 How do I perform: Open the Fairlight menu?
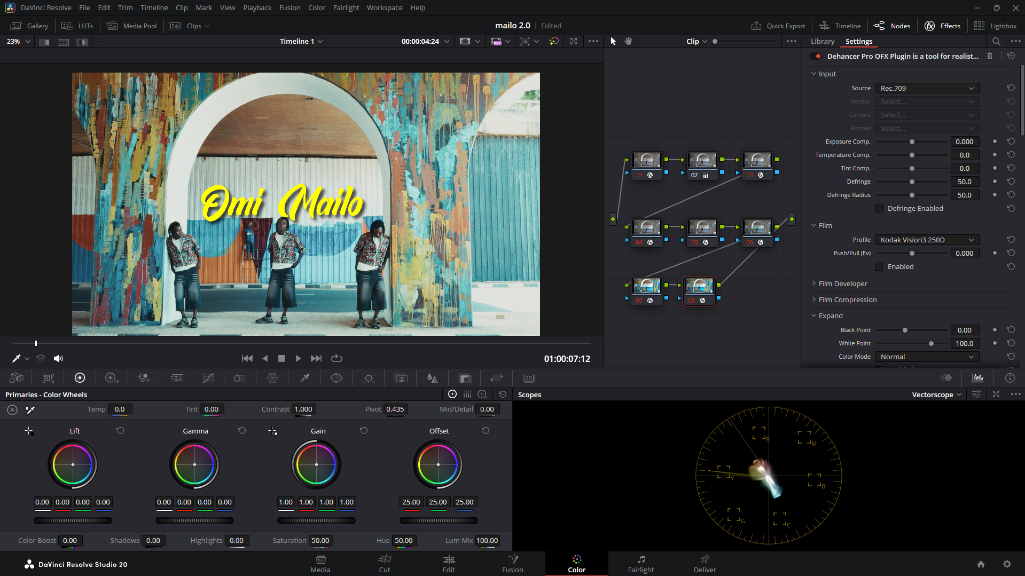click(x=346, y=7)
